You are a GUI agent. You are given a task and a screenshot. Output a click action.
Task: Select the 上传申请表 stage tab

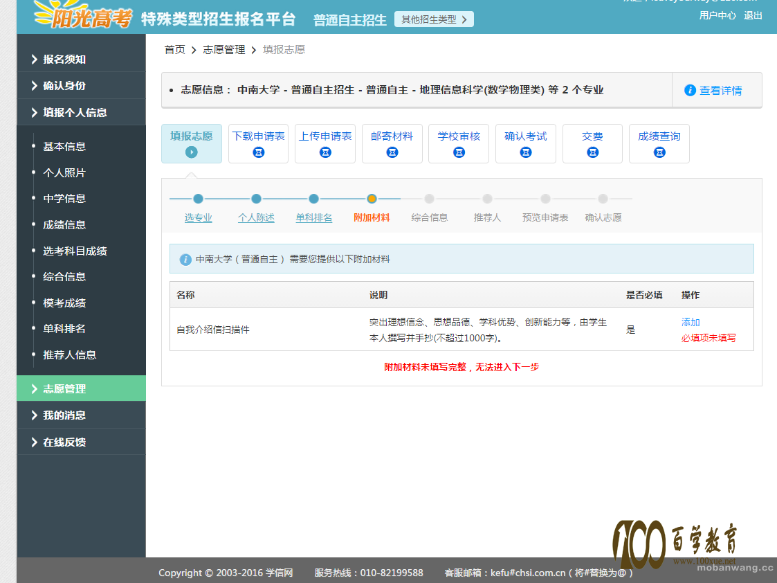(x=326, y=143)
